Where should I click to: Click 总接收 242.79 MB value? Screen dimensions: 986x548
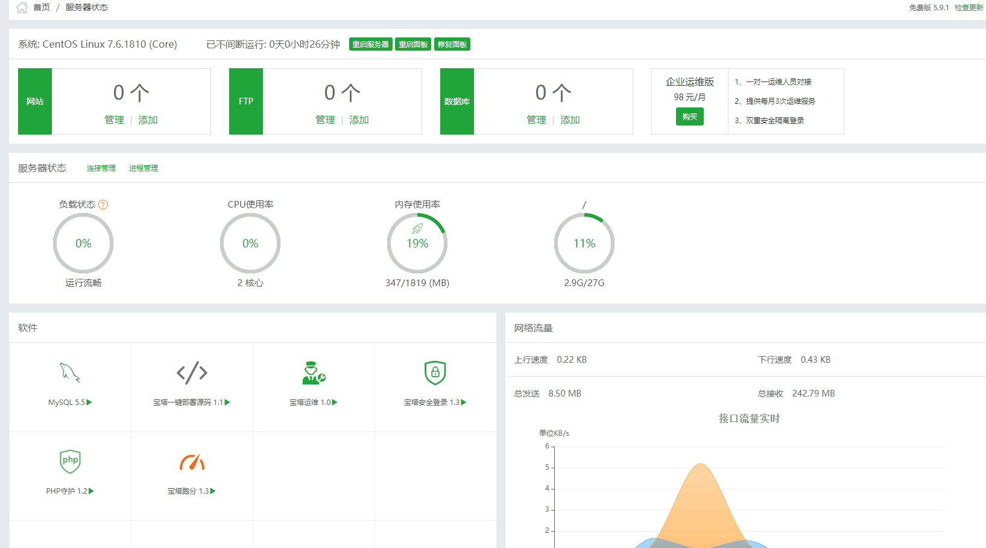click(x=814, y=393)
